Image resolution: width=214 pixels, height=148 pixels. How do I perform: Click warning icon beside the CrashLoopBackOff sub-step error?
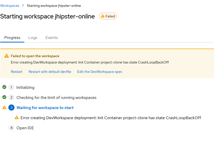[x=17, y=118]
